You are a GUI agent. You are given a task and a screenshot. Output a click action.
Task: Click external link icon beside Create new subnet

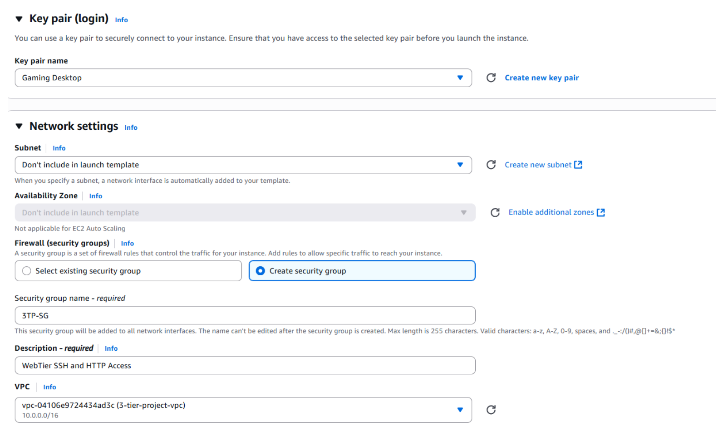coord(578,165)
